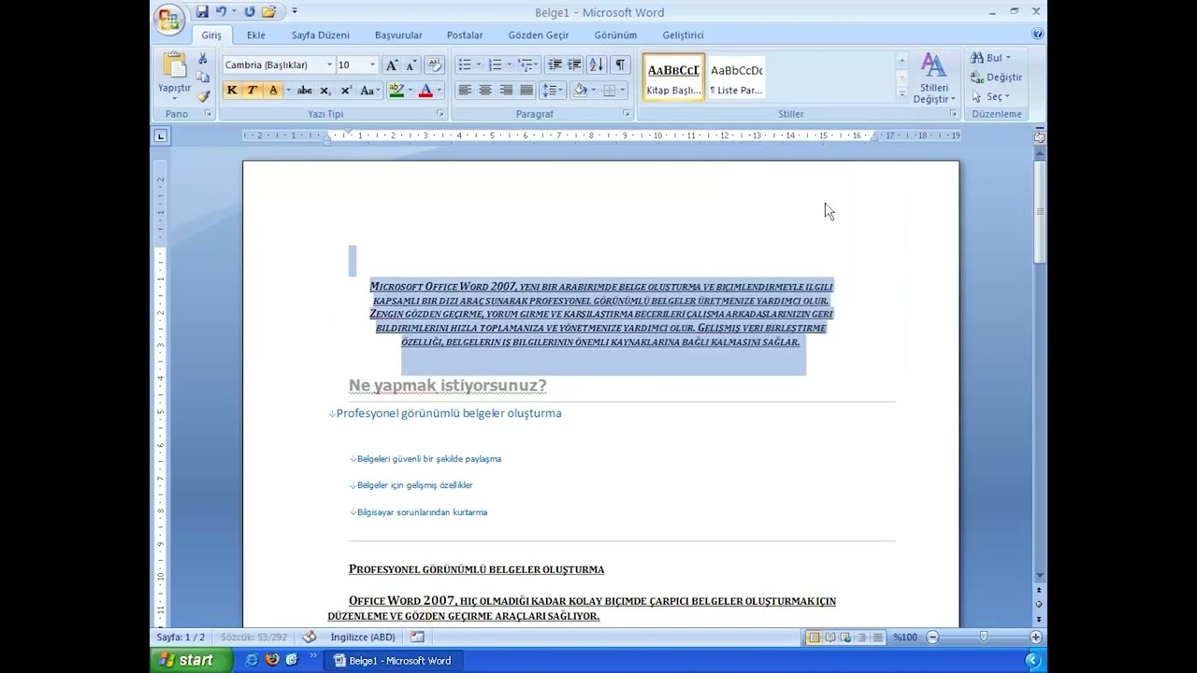Screen dimensions: 1197x673
Task: Click the Bul (Find) button
Action: 990,58
